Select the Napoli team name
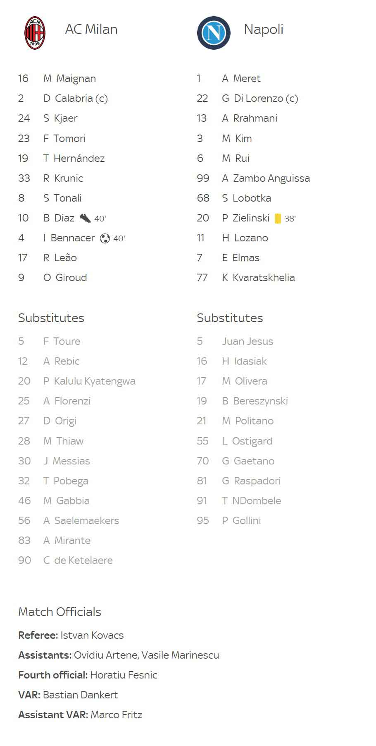Screen dimensions: 376x746 264,29
